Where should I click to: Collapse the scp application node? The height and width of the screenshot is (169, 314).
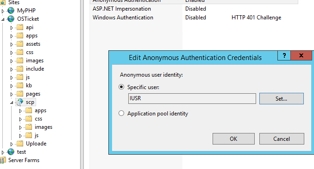(x=12, y=103)
